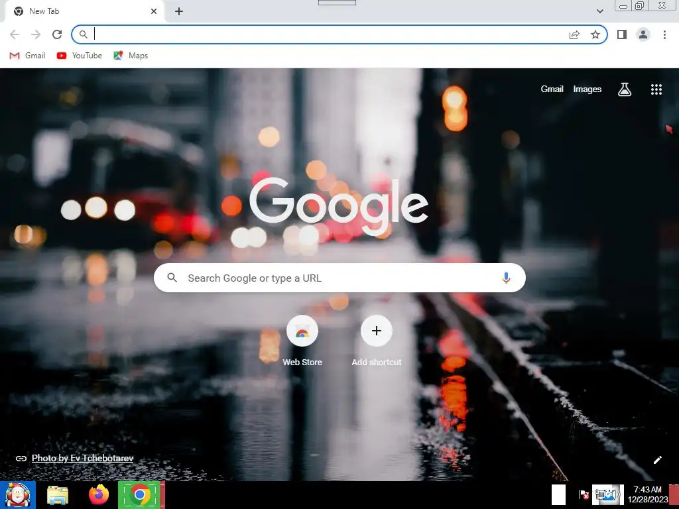Viewport: 679px width, 509px height.
Task: Start voice search with the microphone
Action: [506, 278]
